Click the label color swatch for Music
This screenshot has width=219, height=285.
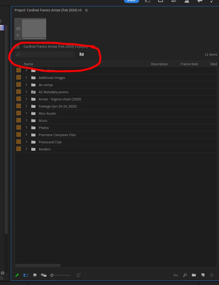coord(18,120)
